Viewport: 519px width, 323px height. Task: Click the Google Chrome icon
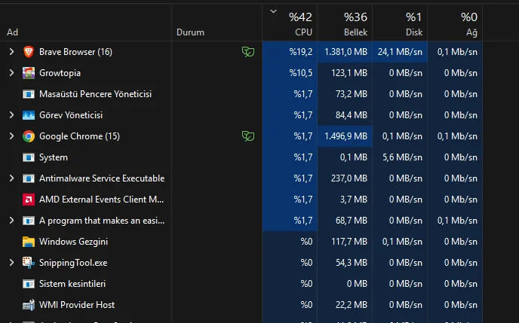tap(29, 136)
